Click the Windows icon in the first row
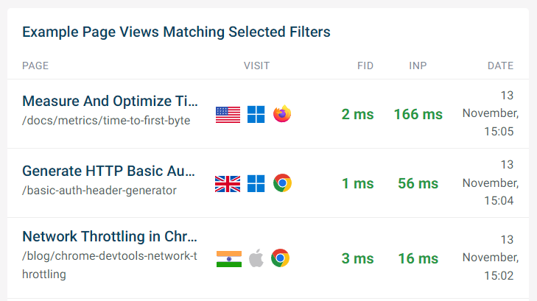Screen dimensions: 537x301 tap(256, 114)
